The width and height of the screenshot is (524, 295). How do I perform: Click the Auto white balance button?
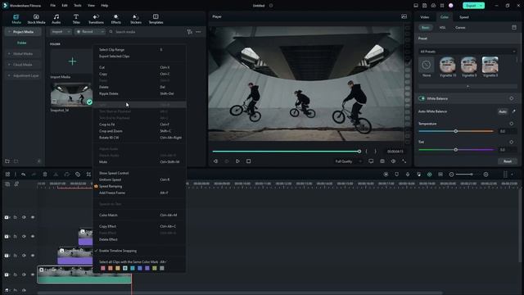point(502,111)
